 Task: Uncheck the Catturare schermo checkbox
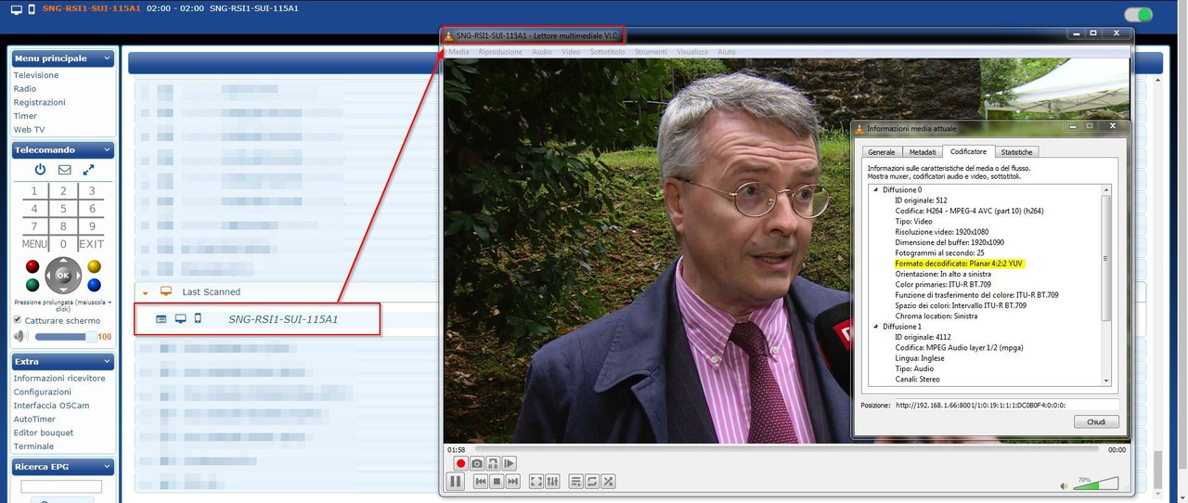18,320
